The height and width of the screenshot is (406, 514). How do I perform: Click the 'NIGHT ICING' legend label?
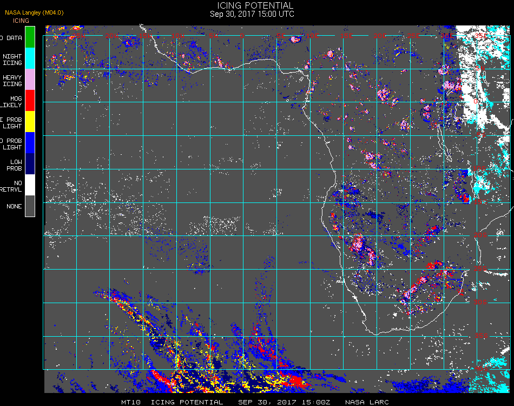[12, 60]
